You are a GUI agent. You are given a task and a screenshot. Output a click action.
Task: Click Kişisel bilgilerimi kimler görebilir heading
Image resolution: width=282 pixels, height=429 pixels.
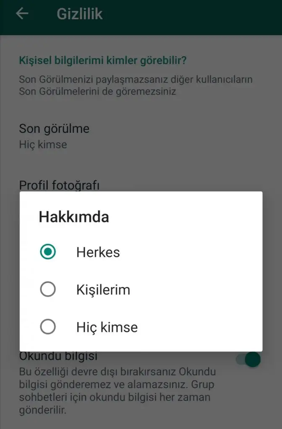103,60
